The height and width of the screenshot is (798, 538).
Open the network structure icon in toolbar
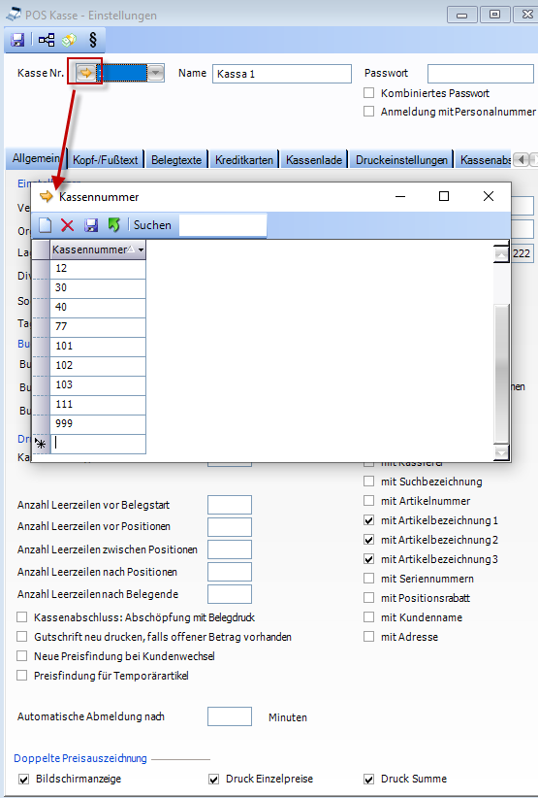pos(47,40)
